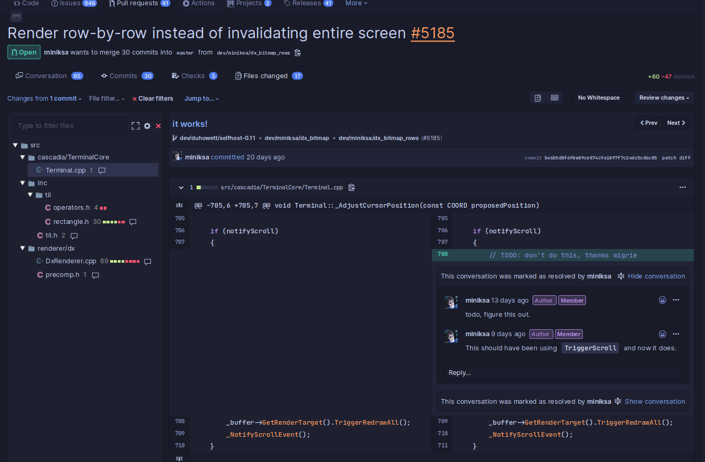
Task: Open options menu on 9 days ago comment
Action: tap(676, 334)
